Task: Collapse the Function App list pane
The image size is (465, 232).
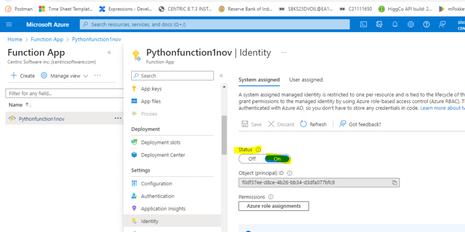Action: (109, 53)
